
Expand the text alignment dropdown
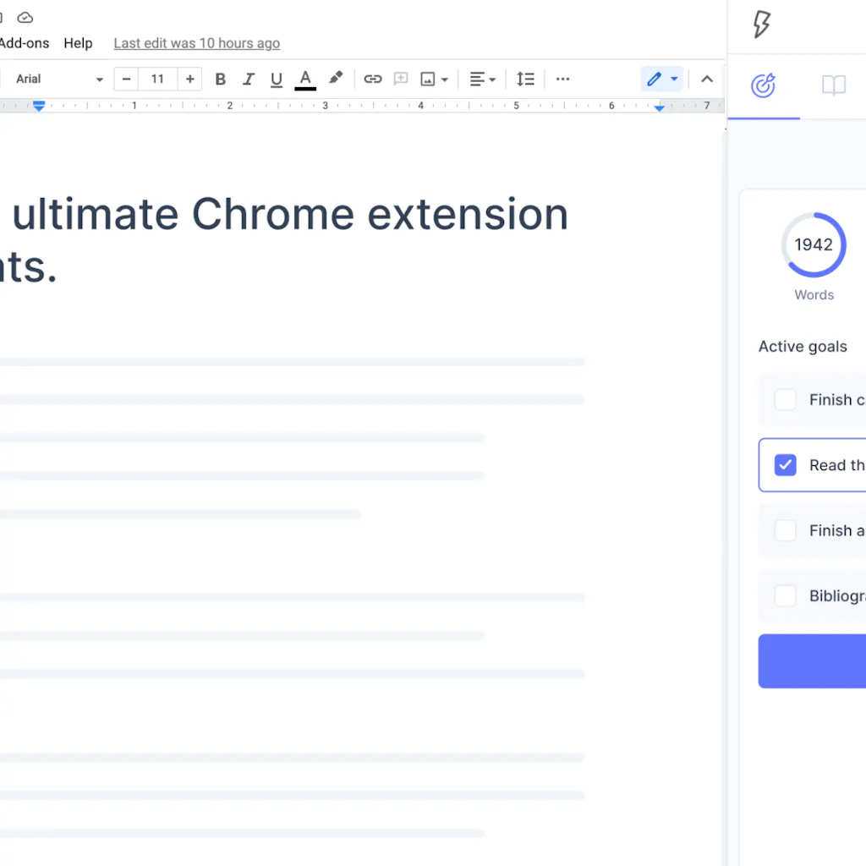[483, 79]
